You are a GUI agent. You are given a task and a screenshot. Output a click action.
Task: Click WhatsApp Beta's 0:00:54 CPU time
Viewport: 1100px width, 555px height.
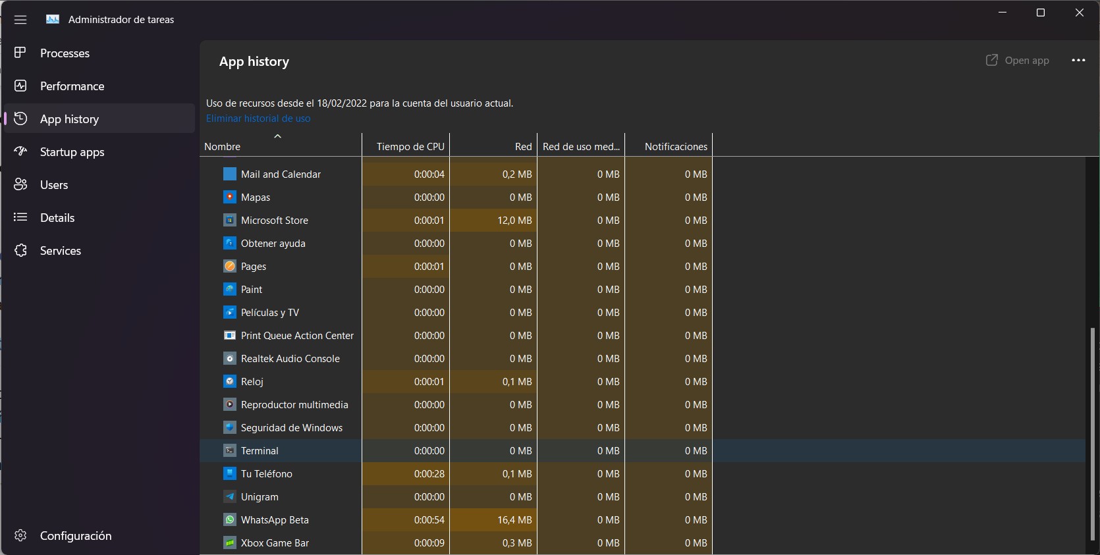pyautogui.click(x=429, y=520)
